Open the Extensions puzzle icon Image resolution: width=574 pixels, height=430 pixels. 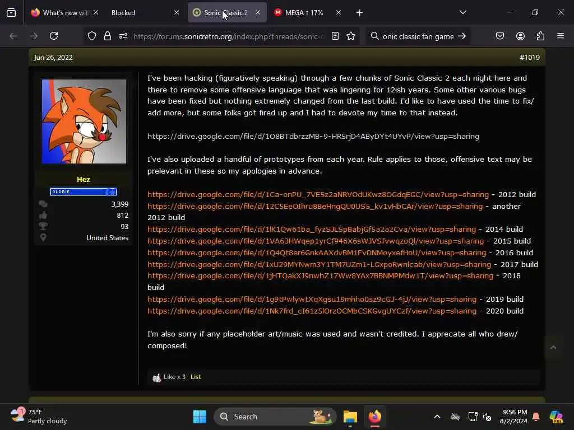540,36
